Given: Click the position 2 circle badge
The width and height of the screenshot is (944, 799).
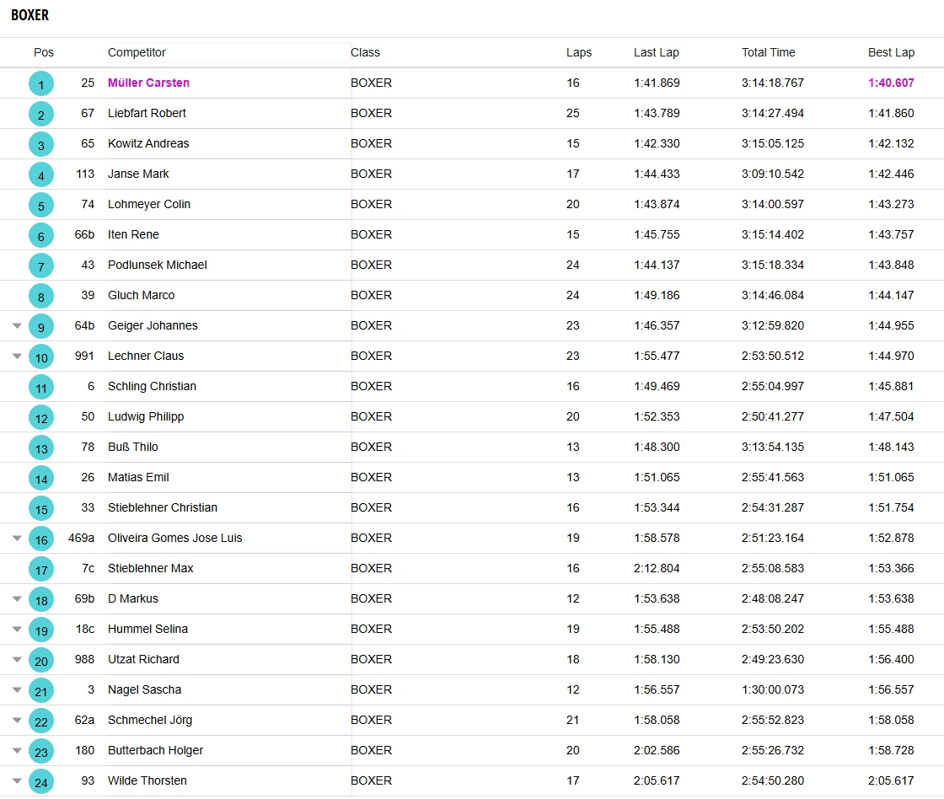Looking at the screenshot, I should point(40,114).
